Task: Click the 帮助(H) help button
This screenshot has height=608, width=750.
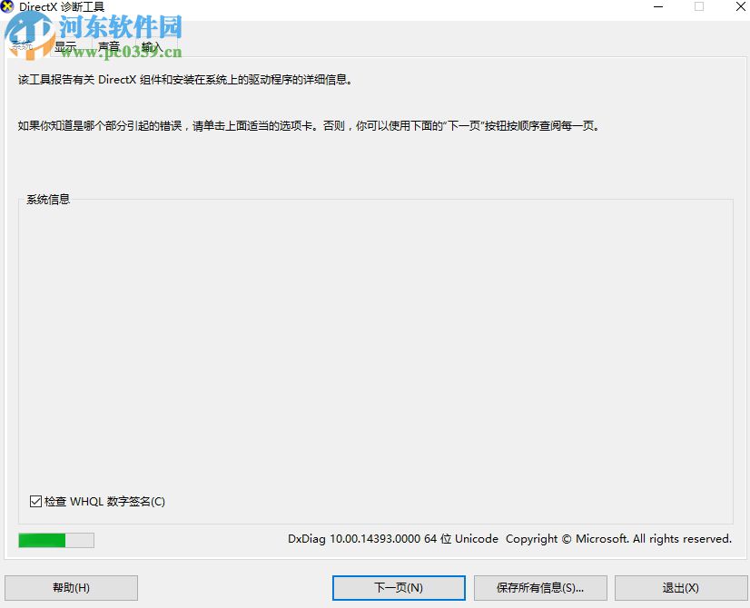Action: click(x=72, y=587)
